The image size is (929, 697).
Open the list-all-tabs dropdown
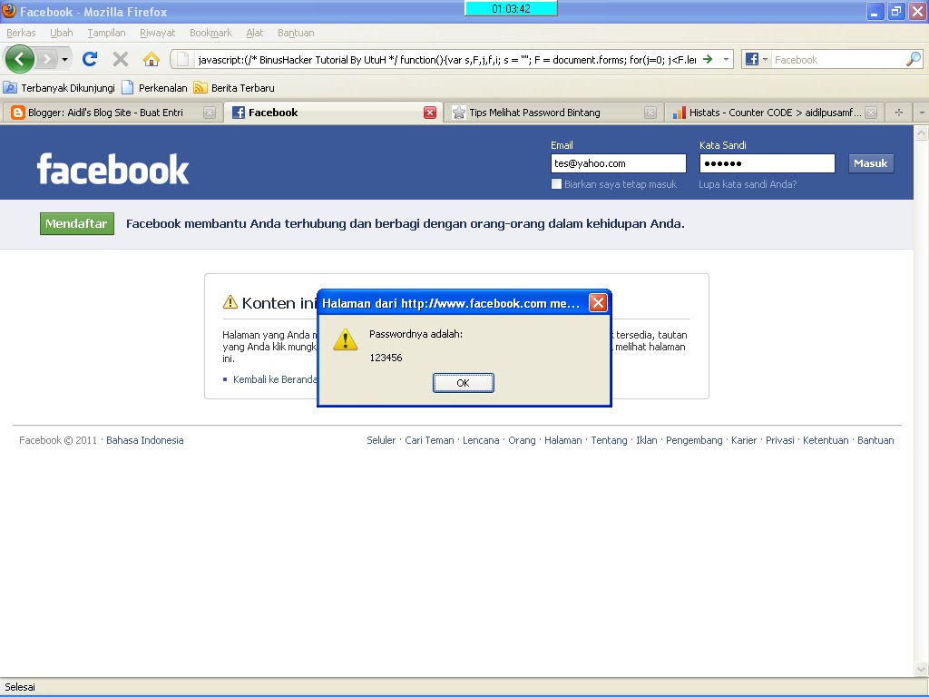(x=922, y=113)
